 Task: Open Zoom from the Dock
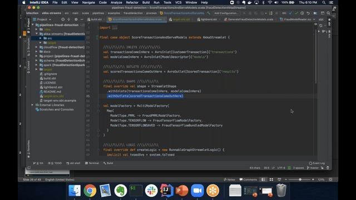[197, 191]
